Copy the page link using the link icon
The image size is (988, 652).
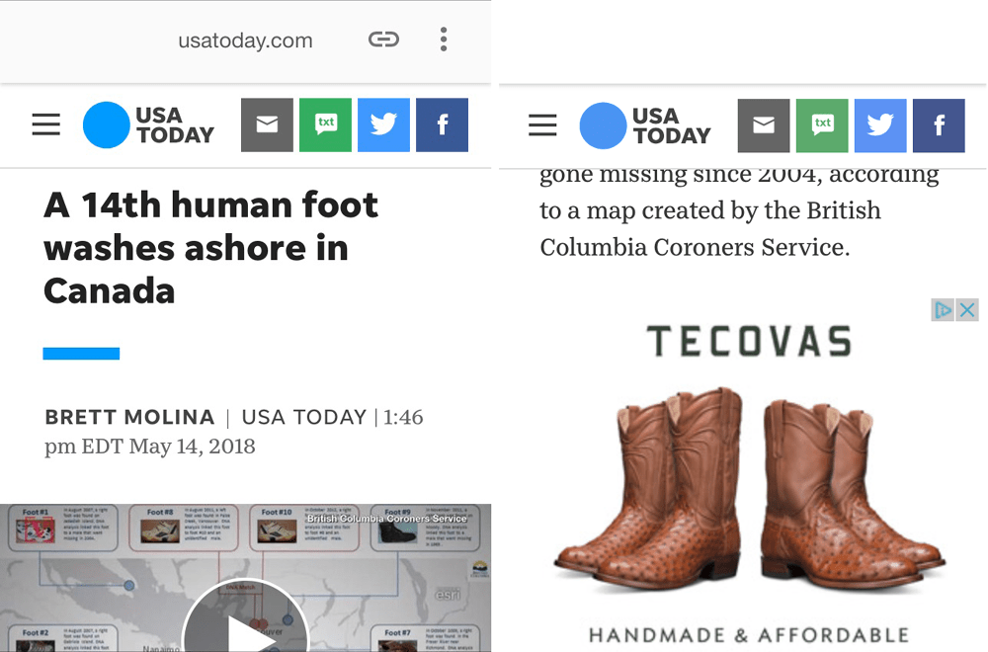pos(383,40)
